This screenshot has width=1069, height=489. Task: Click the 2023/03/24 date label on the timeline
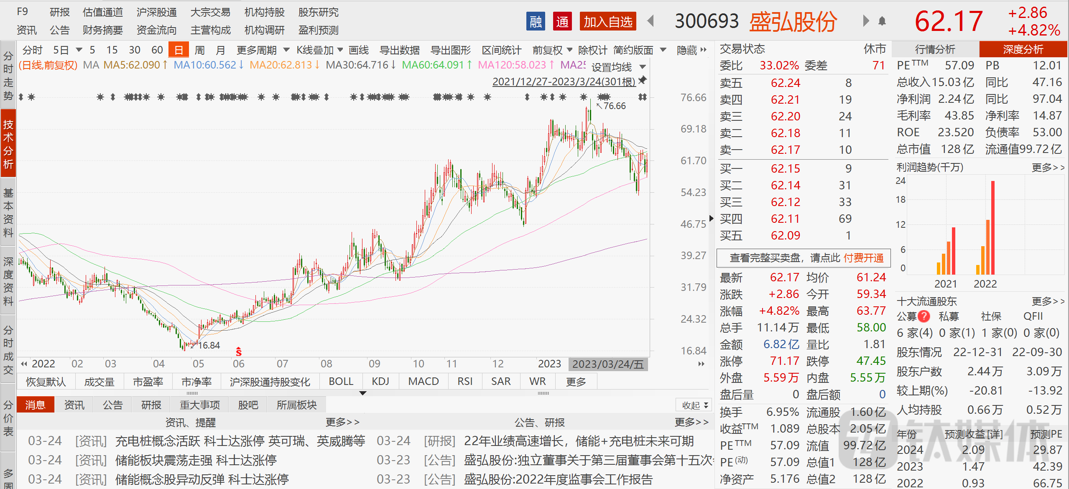point(608,364)
